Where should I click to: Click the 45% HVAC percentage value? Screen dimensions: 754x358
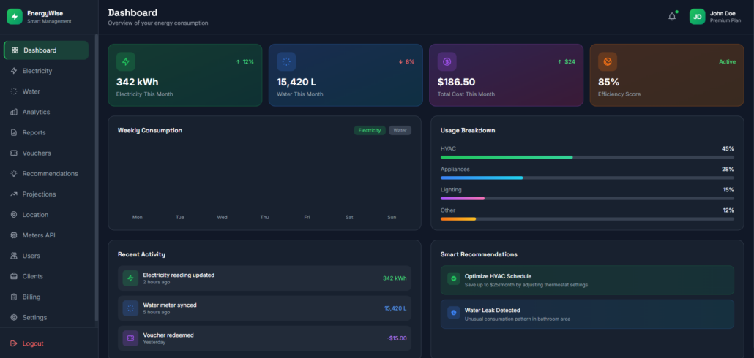pos(728,149)
